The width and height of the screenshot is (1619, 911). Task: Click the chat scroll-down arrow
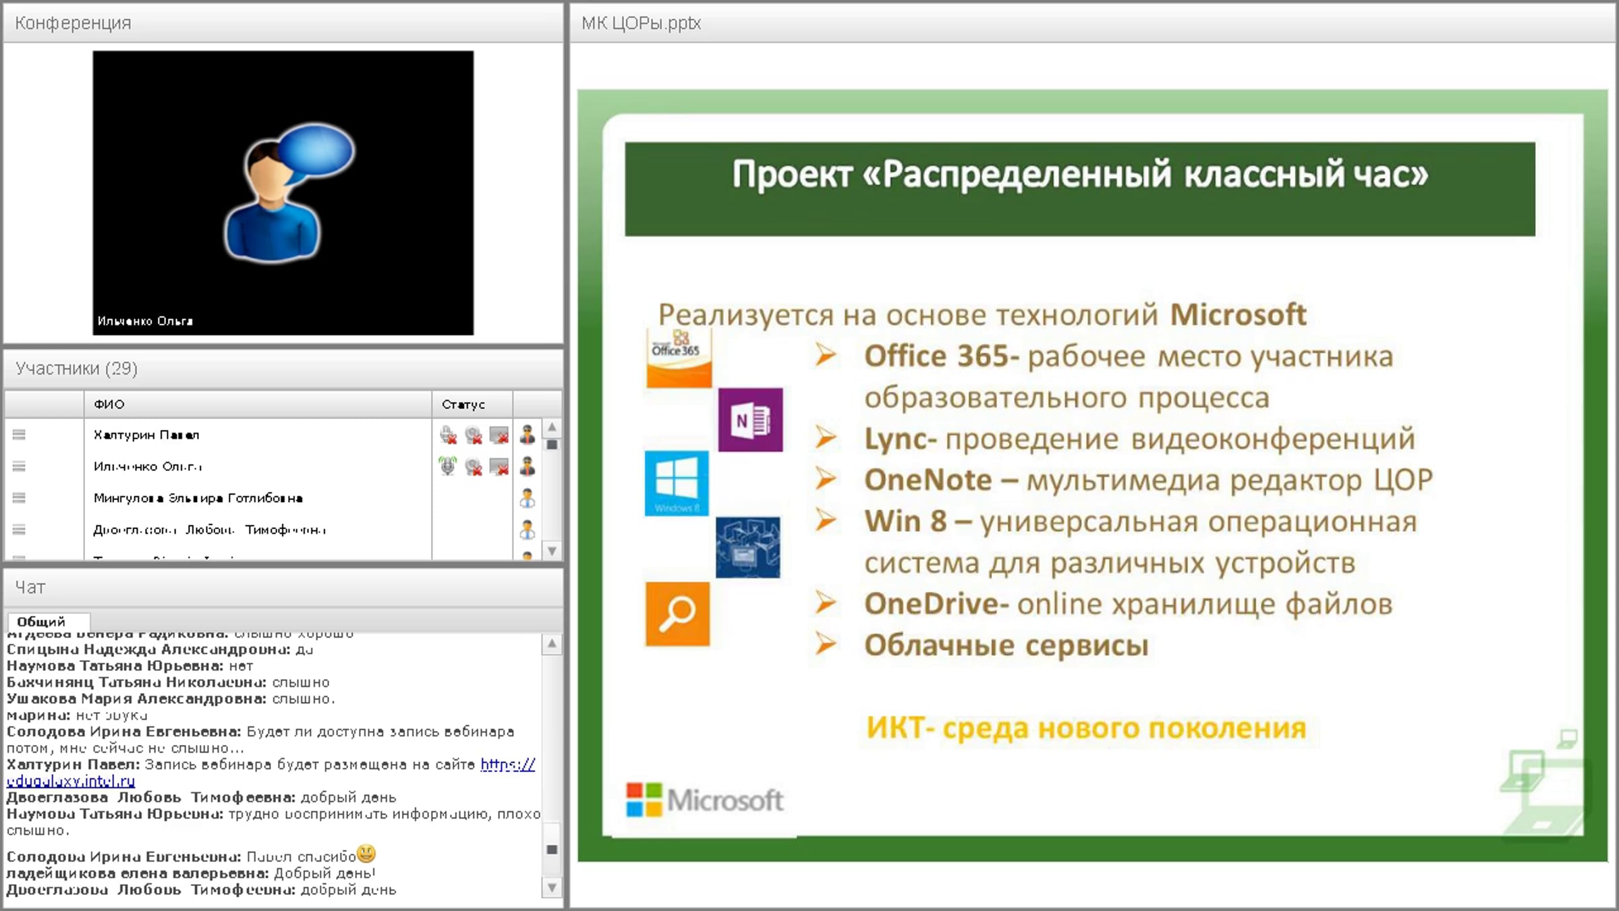point(552,887)
